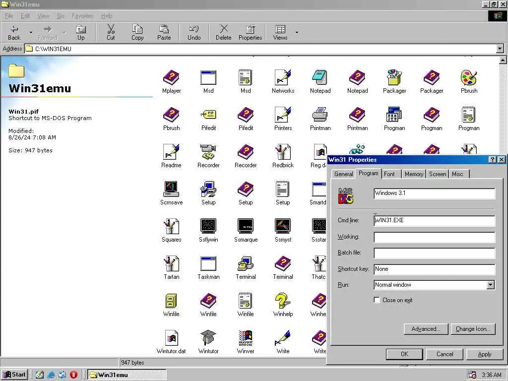Confirm the properties with OK
Screen dimensions: 508x381
[x=404, y=354]
